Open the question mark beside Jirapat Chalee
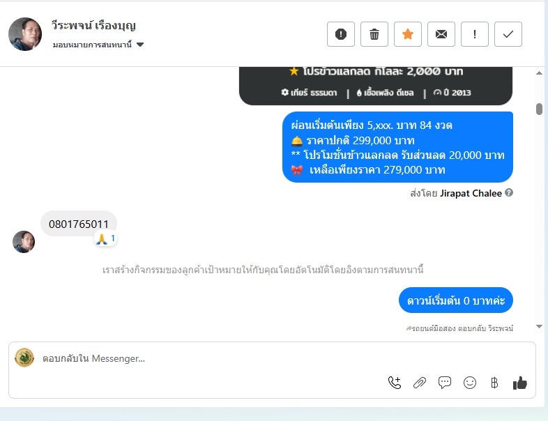This screenshot has height=421, width=548. [509, 192]
